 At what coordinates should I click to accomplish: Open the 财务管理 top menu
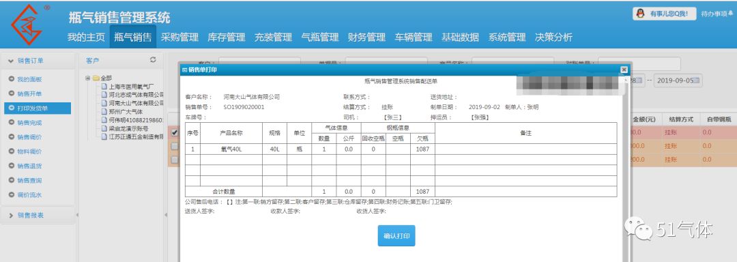[366, 37]
